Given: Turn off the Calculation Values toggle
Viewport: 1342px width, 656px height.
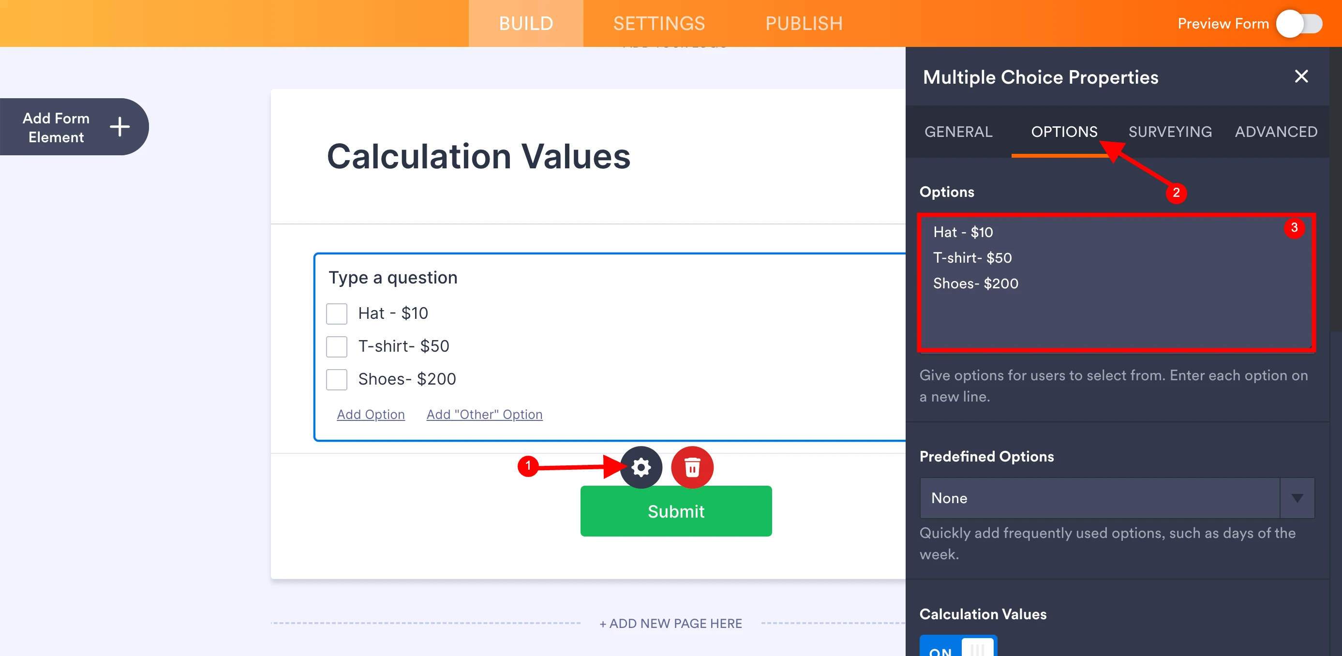Looking at the screenshot, I should [958, 649].
